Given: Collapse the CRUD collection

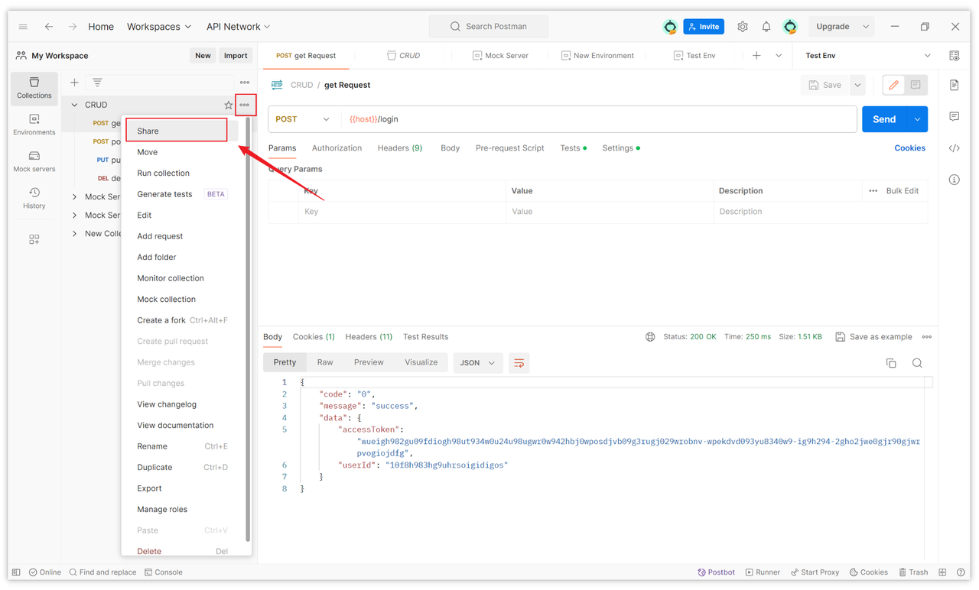Looking at the screenshot, I should pos(74,105).
